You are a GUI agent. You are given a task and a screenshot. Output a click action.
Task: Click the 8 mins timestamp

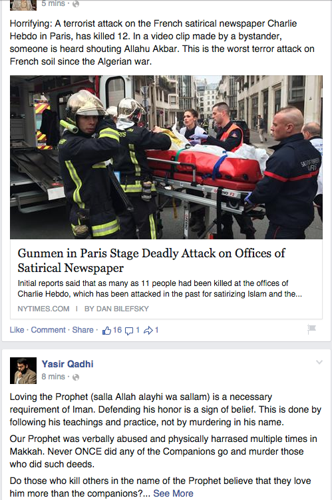click(53, 377)
